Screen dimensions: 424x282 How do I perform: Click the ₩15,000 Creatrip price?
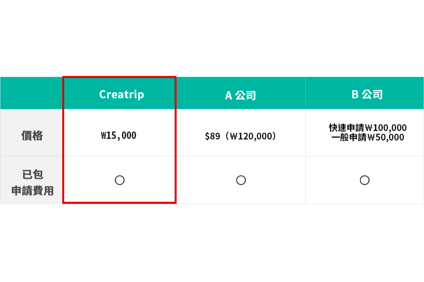pyautogui.click(x=119, y=135)
